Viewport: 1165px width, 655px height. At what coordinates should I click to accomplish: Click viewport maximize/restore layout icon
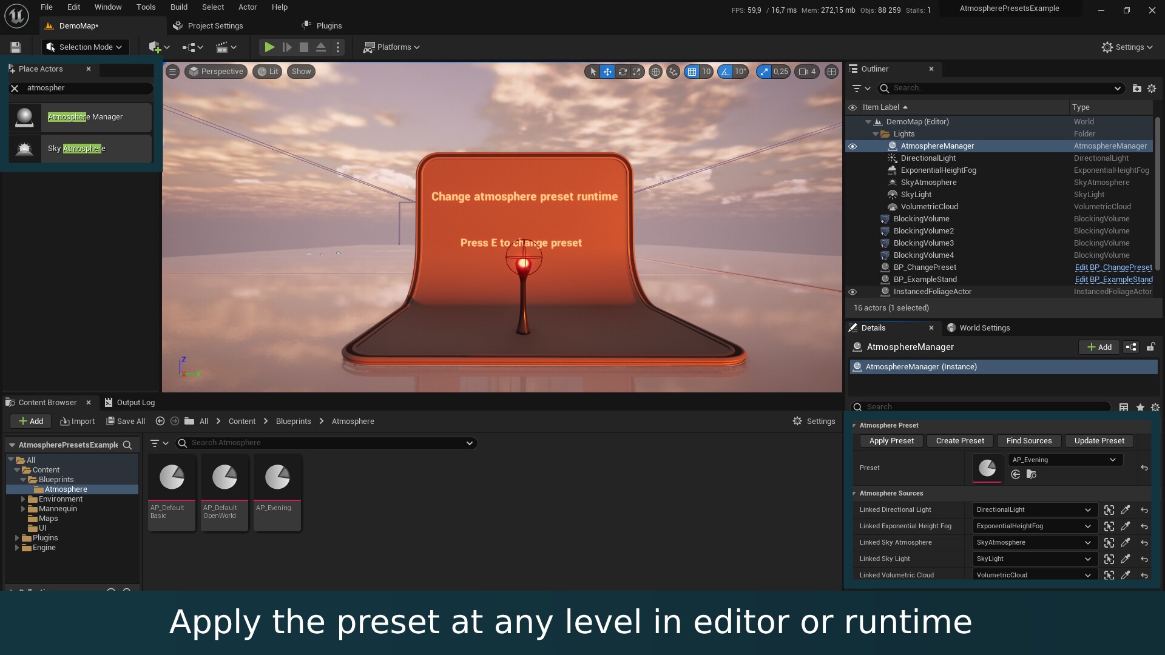coord(831,72)
